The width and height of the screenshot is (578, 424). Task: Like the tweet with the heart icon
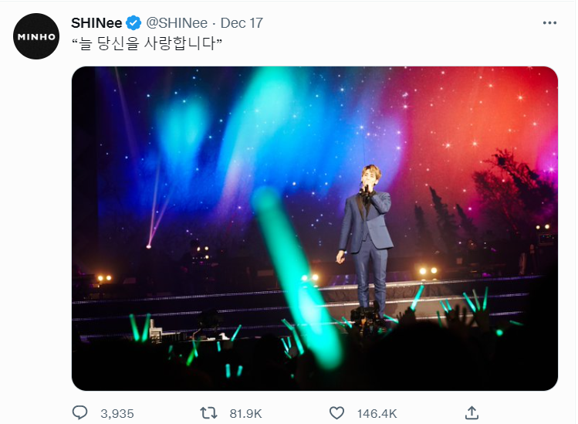[x=336, y=413]
